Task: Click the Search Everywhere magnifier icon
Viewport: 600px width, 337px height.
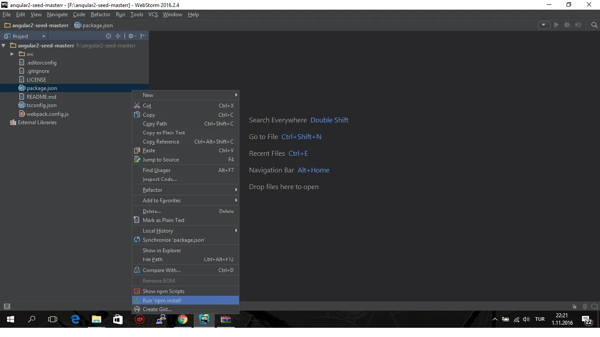Action: coord(594,25)
